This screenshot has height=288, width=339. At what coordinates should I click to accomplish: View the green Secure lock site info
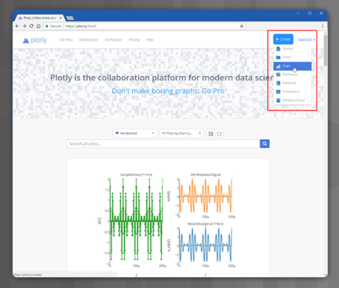[x=53, y=26]
